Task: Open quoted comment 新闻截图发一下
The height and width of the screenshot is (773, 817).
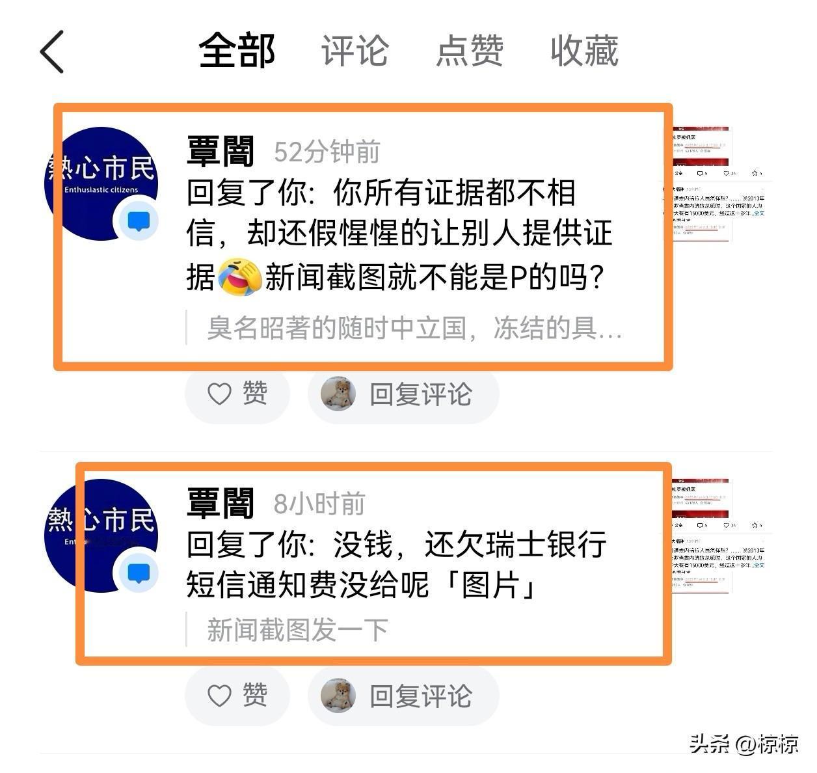Action: (297, 629)
